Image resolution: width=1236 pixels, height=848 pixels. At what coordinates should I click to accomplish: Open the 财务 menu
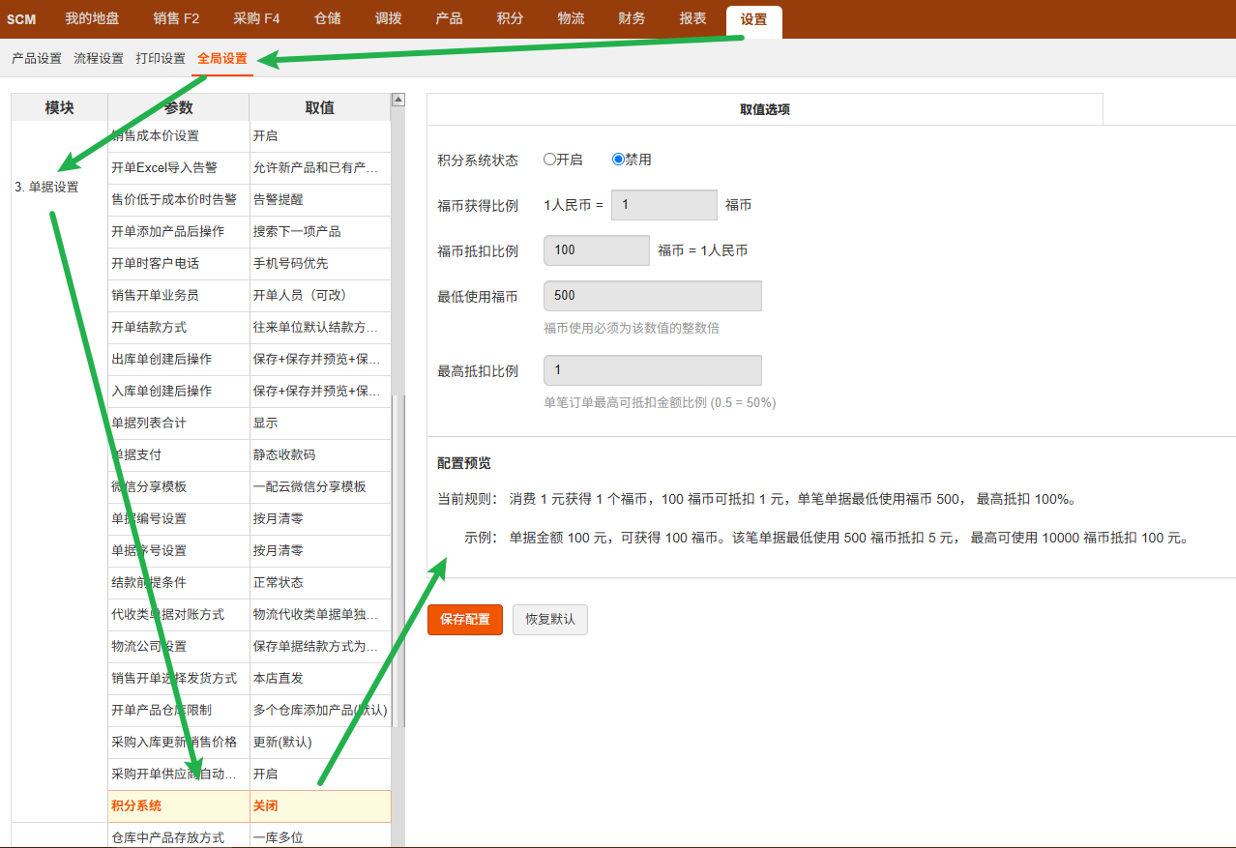click(x=632, y=19)
